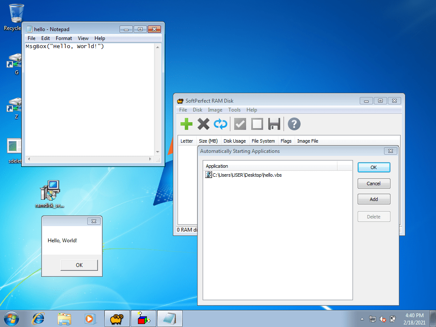
Task: Open Windows Media Player from the taskbar
Action: [90, 318]
